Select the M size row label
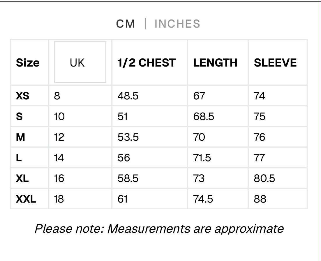 click(20, 137)
